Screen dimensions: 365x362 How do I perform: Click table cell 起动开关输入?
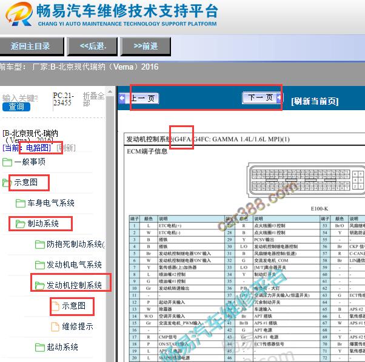click(x=191, y=302)
